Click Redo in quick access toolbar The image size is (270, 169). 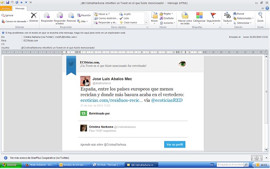coord(17,3)
